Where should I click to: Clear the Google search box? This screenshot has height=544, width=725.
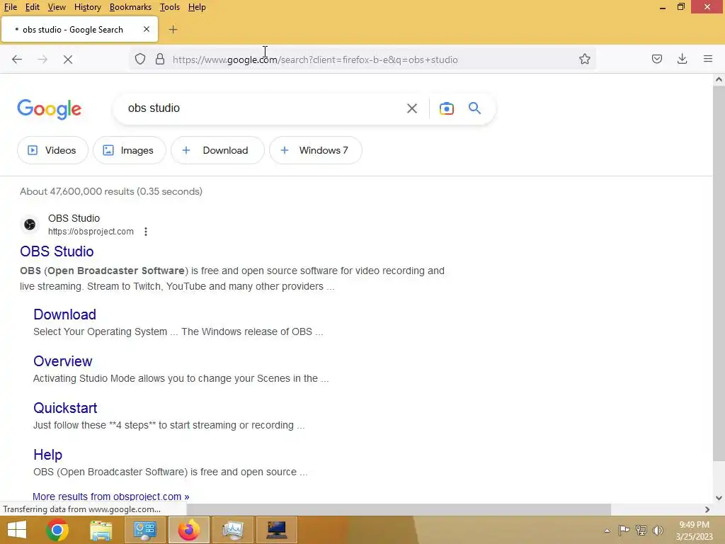coord(412,108)
